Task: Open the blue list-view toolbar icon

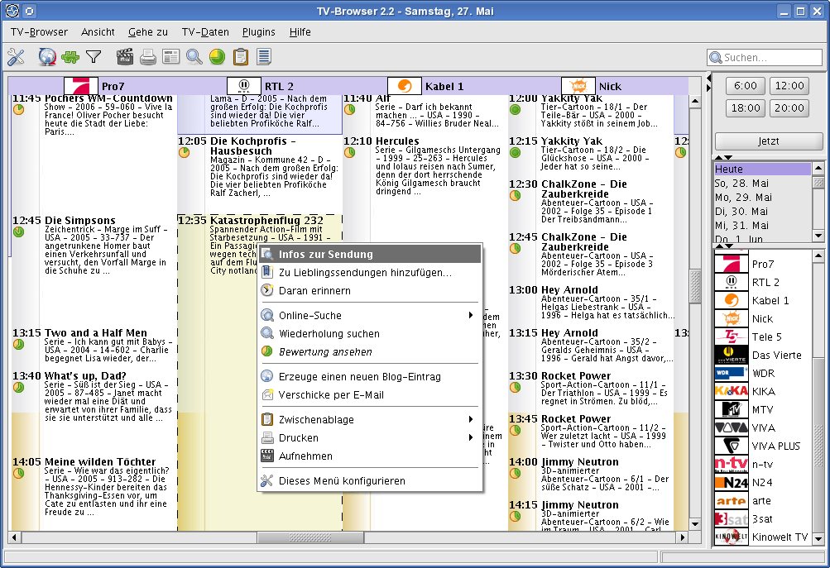Action: (264, 56)
